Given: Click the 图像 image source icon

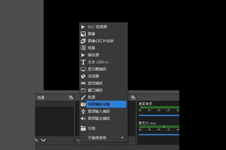Looking at the screenshot, I should click(83, 34).
